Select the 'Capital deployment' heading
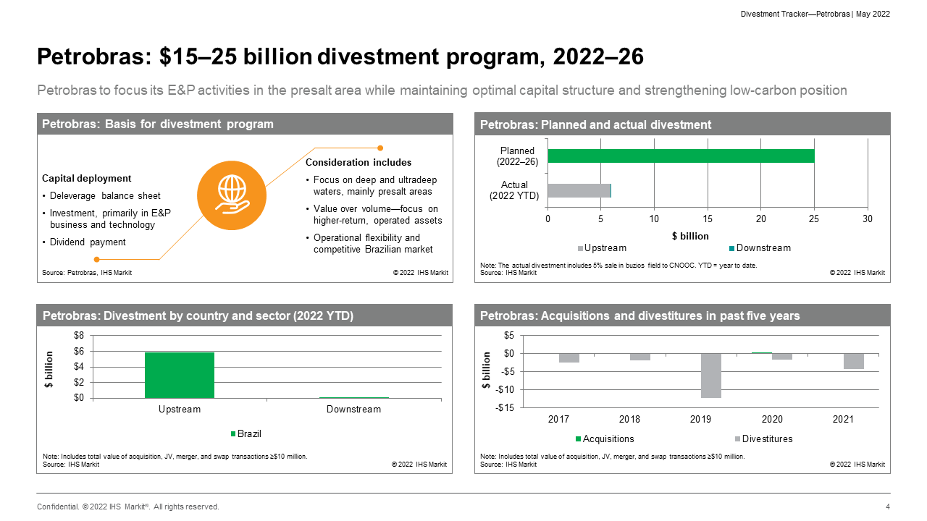 [87, 178]
